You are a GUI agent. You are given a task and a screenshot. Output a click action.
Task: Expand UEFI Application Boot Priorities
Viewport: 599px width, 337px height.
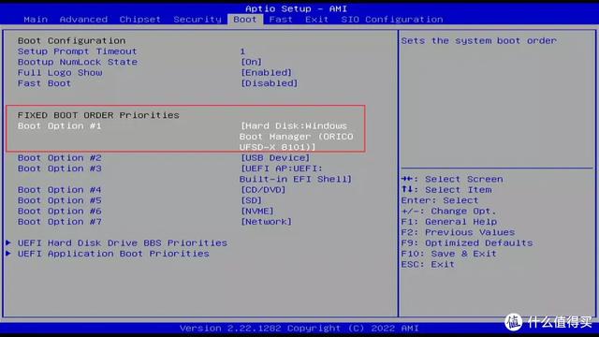113,254
